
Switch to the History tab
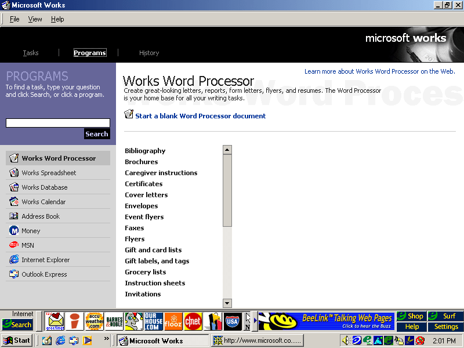tap(149, 53)
